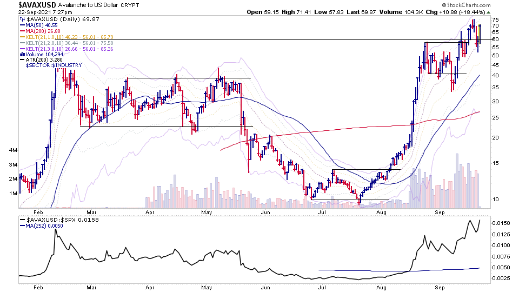The height and width of the screenshot is (292, 519).
Task: Click the 0.0100 ratio axis label
Action: [501, 245]
